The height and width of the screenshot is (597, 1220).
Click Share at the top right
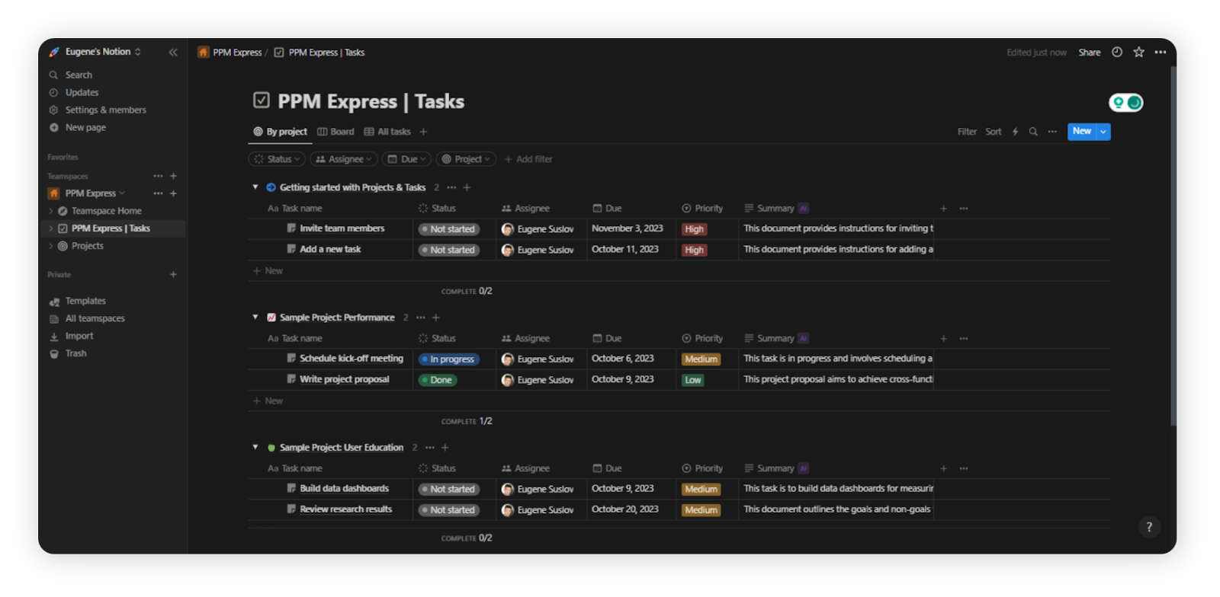[x=1090, y=53]
